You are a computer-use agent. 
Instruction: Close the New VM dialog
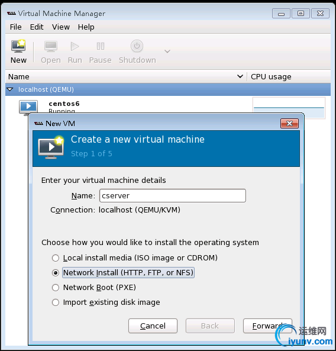tap(289, 123)
